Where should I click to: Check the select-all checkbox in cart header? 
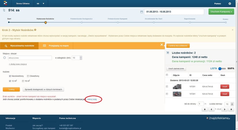[167, 75]
